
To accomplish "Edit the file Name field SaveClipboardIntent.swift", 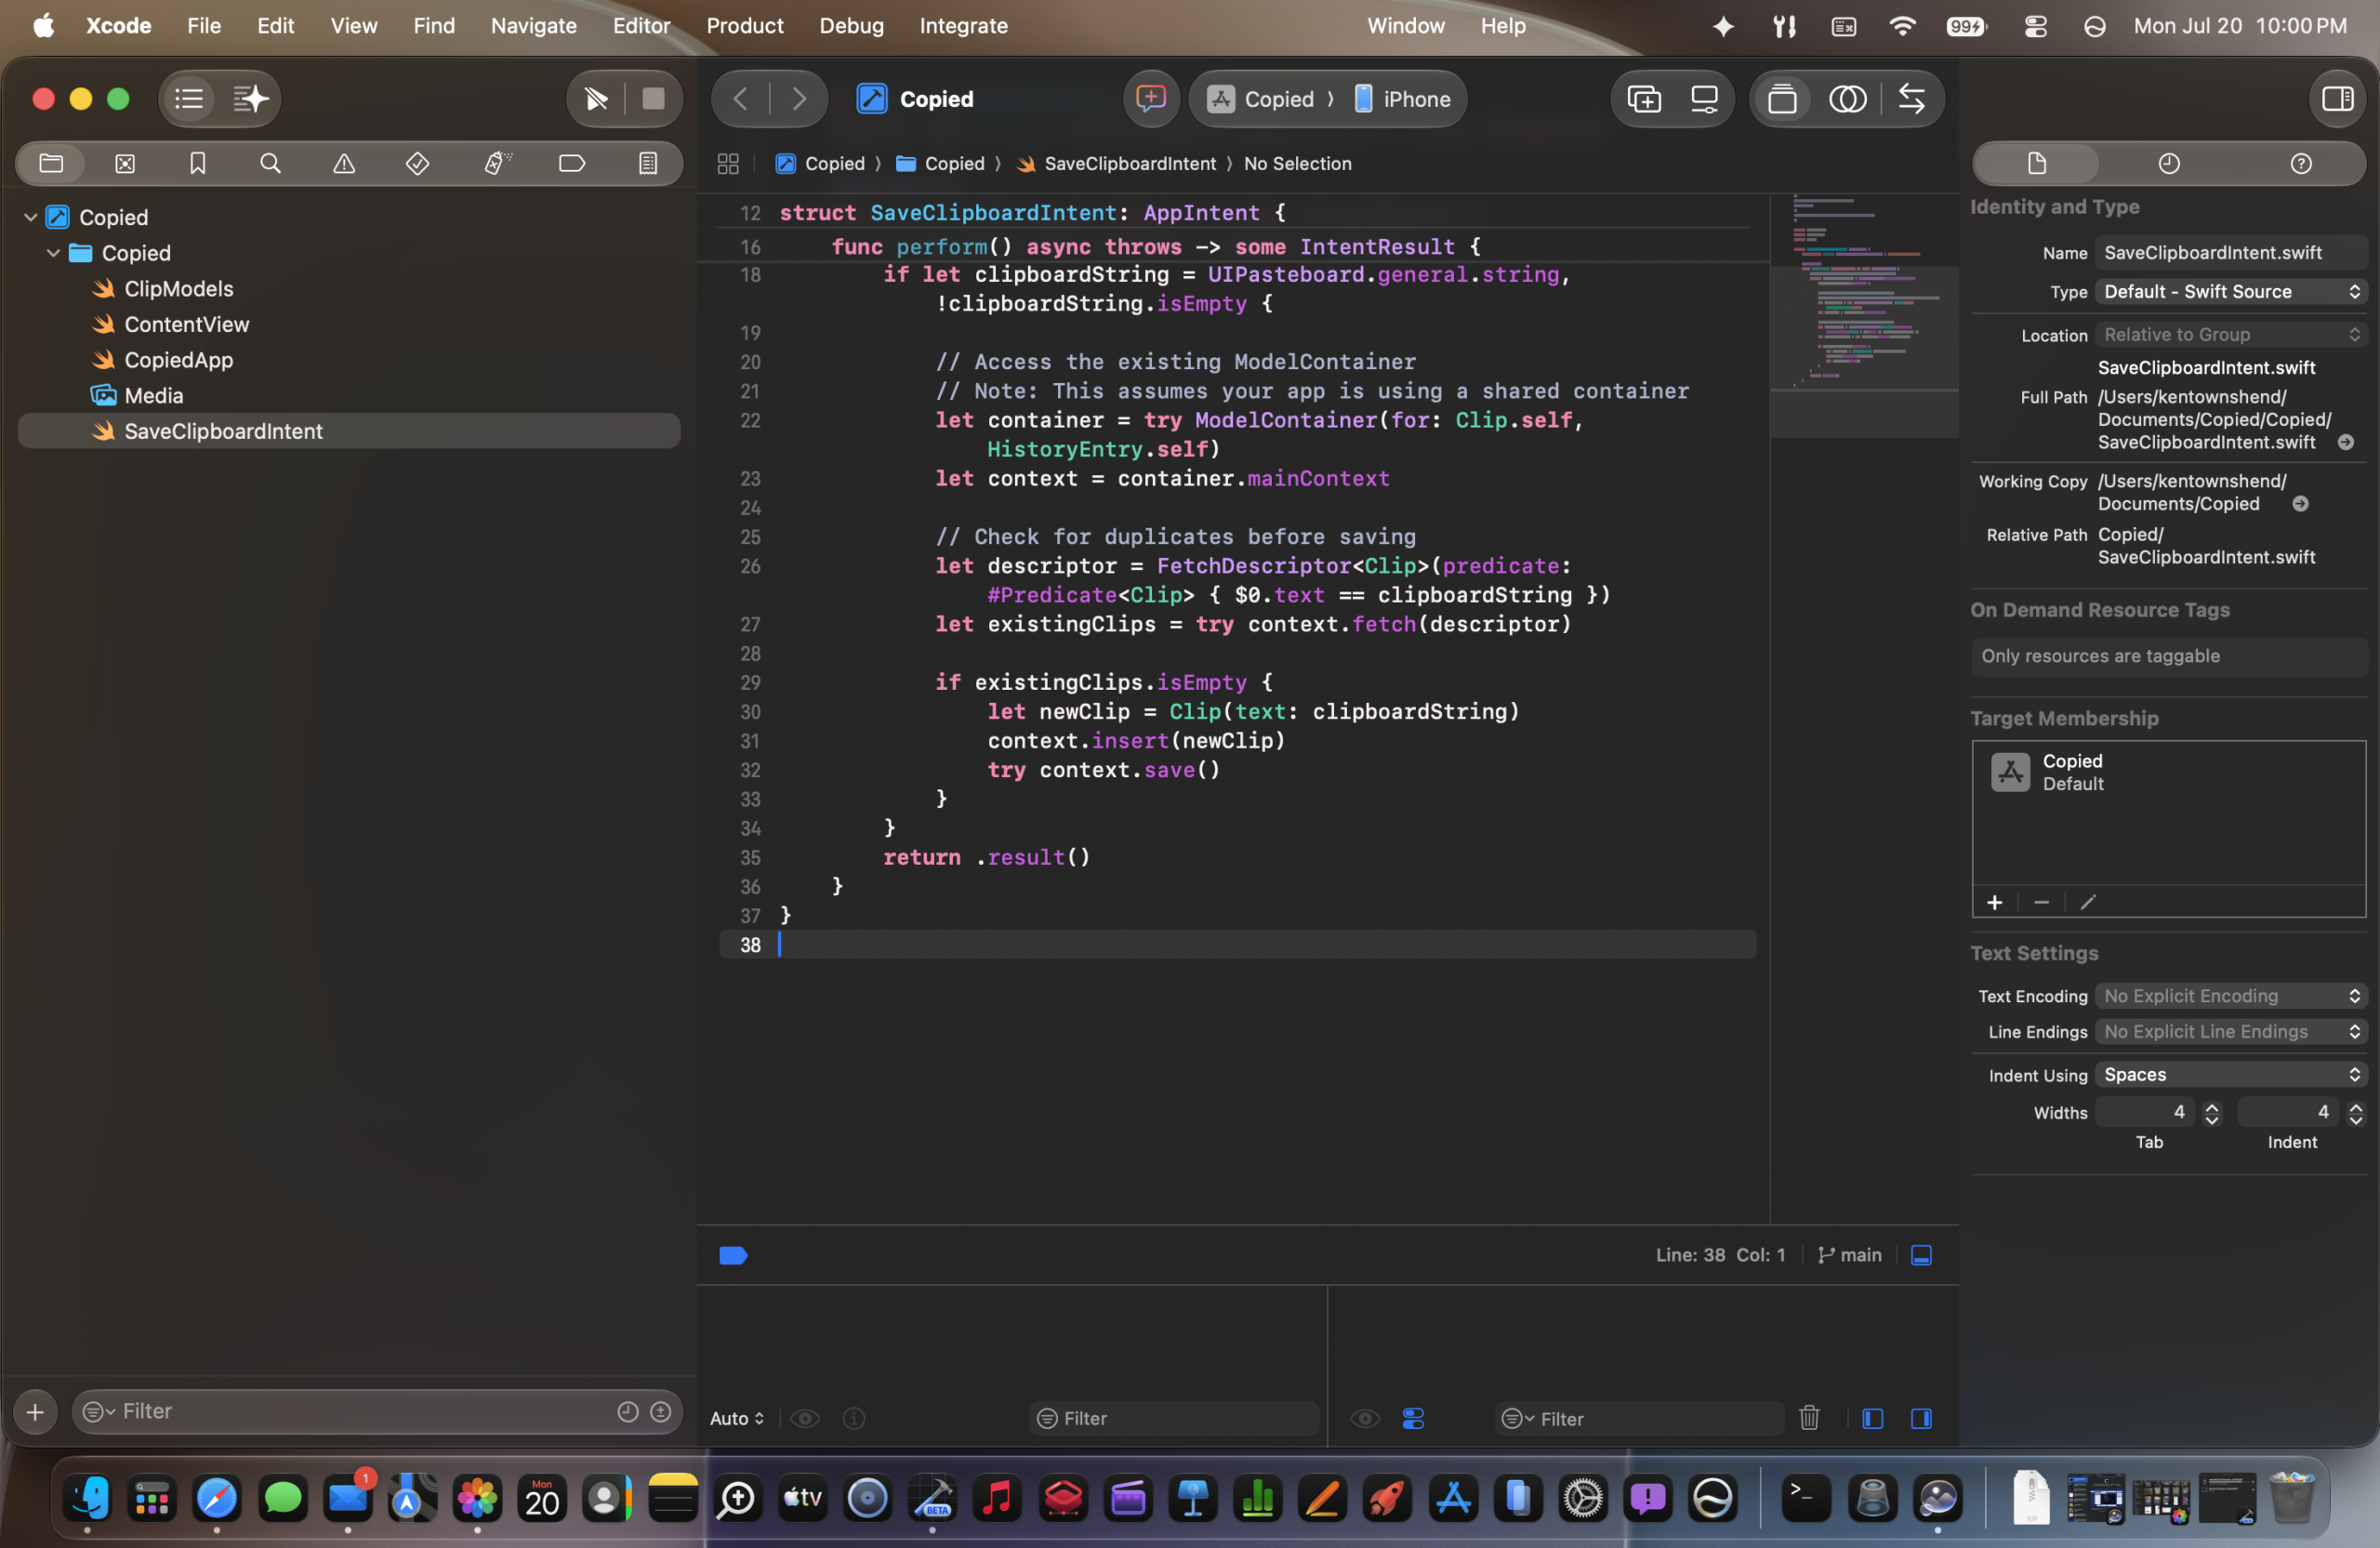I will pyautogui.click(x=2231, y=253).
